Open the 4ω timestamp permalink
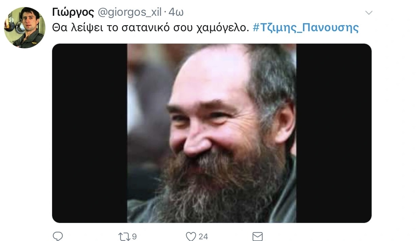This screenshot has width=418, height=241. [x=176, y=12]
